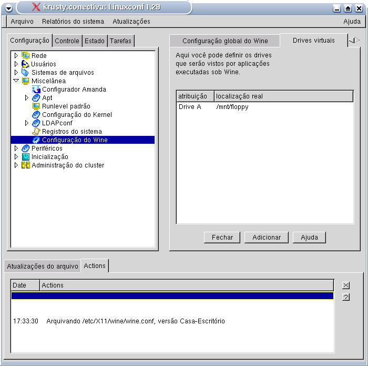Click the LDAPconf gear icon
This screenshot has height=366, width=368.
click(x=36, y=123)
